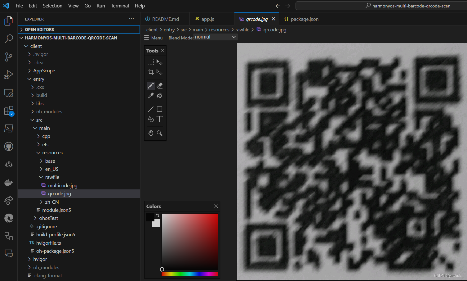
Task: Select the line drawing tool
Action: coord(151,109)
